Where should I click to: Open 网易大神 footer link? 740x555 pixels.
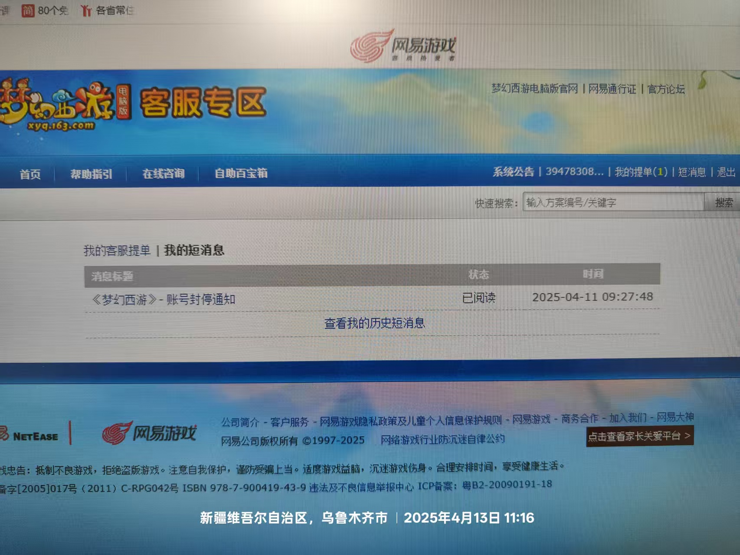675,417
